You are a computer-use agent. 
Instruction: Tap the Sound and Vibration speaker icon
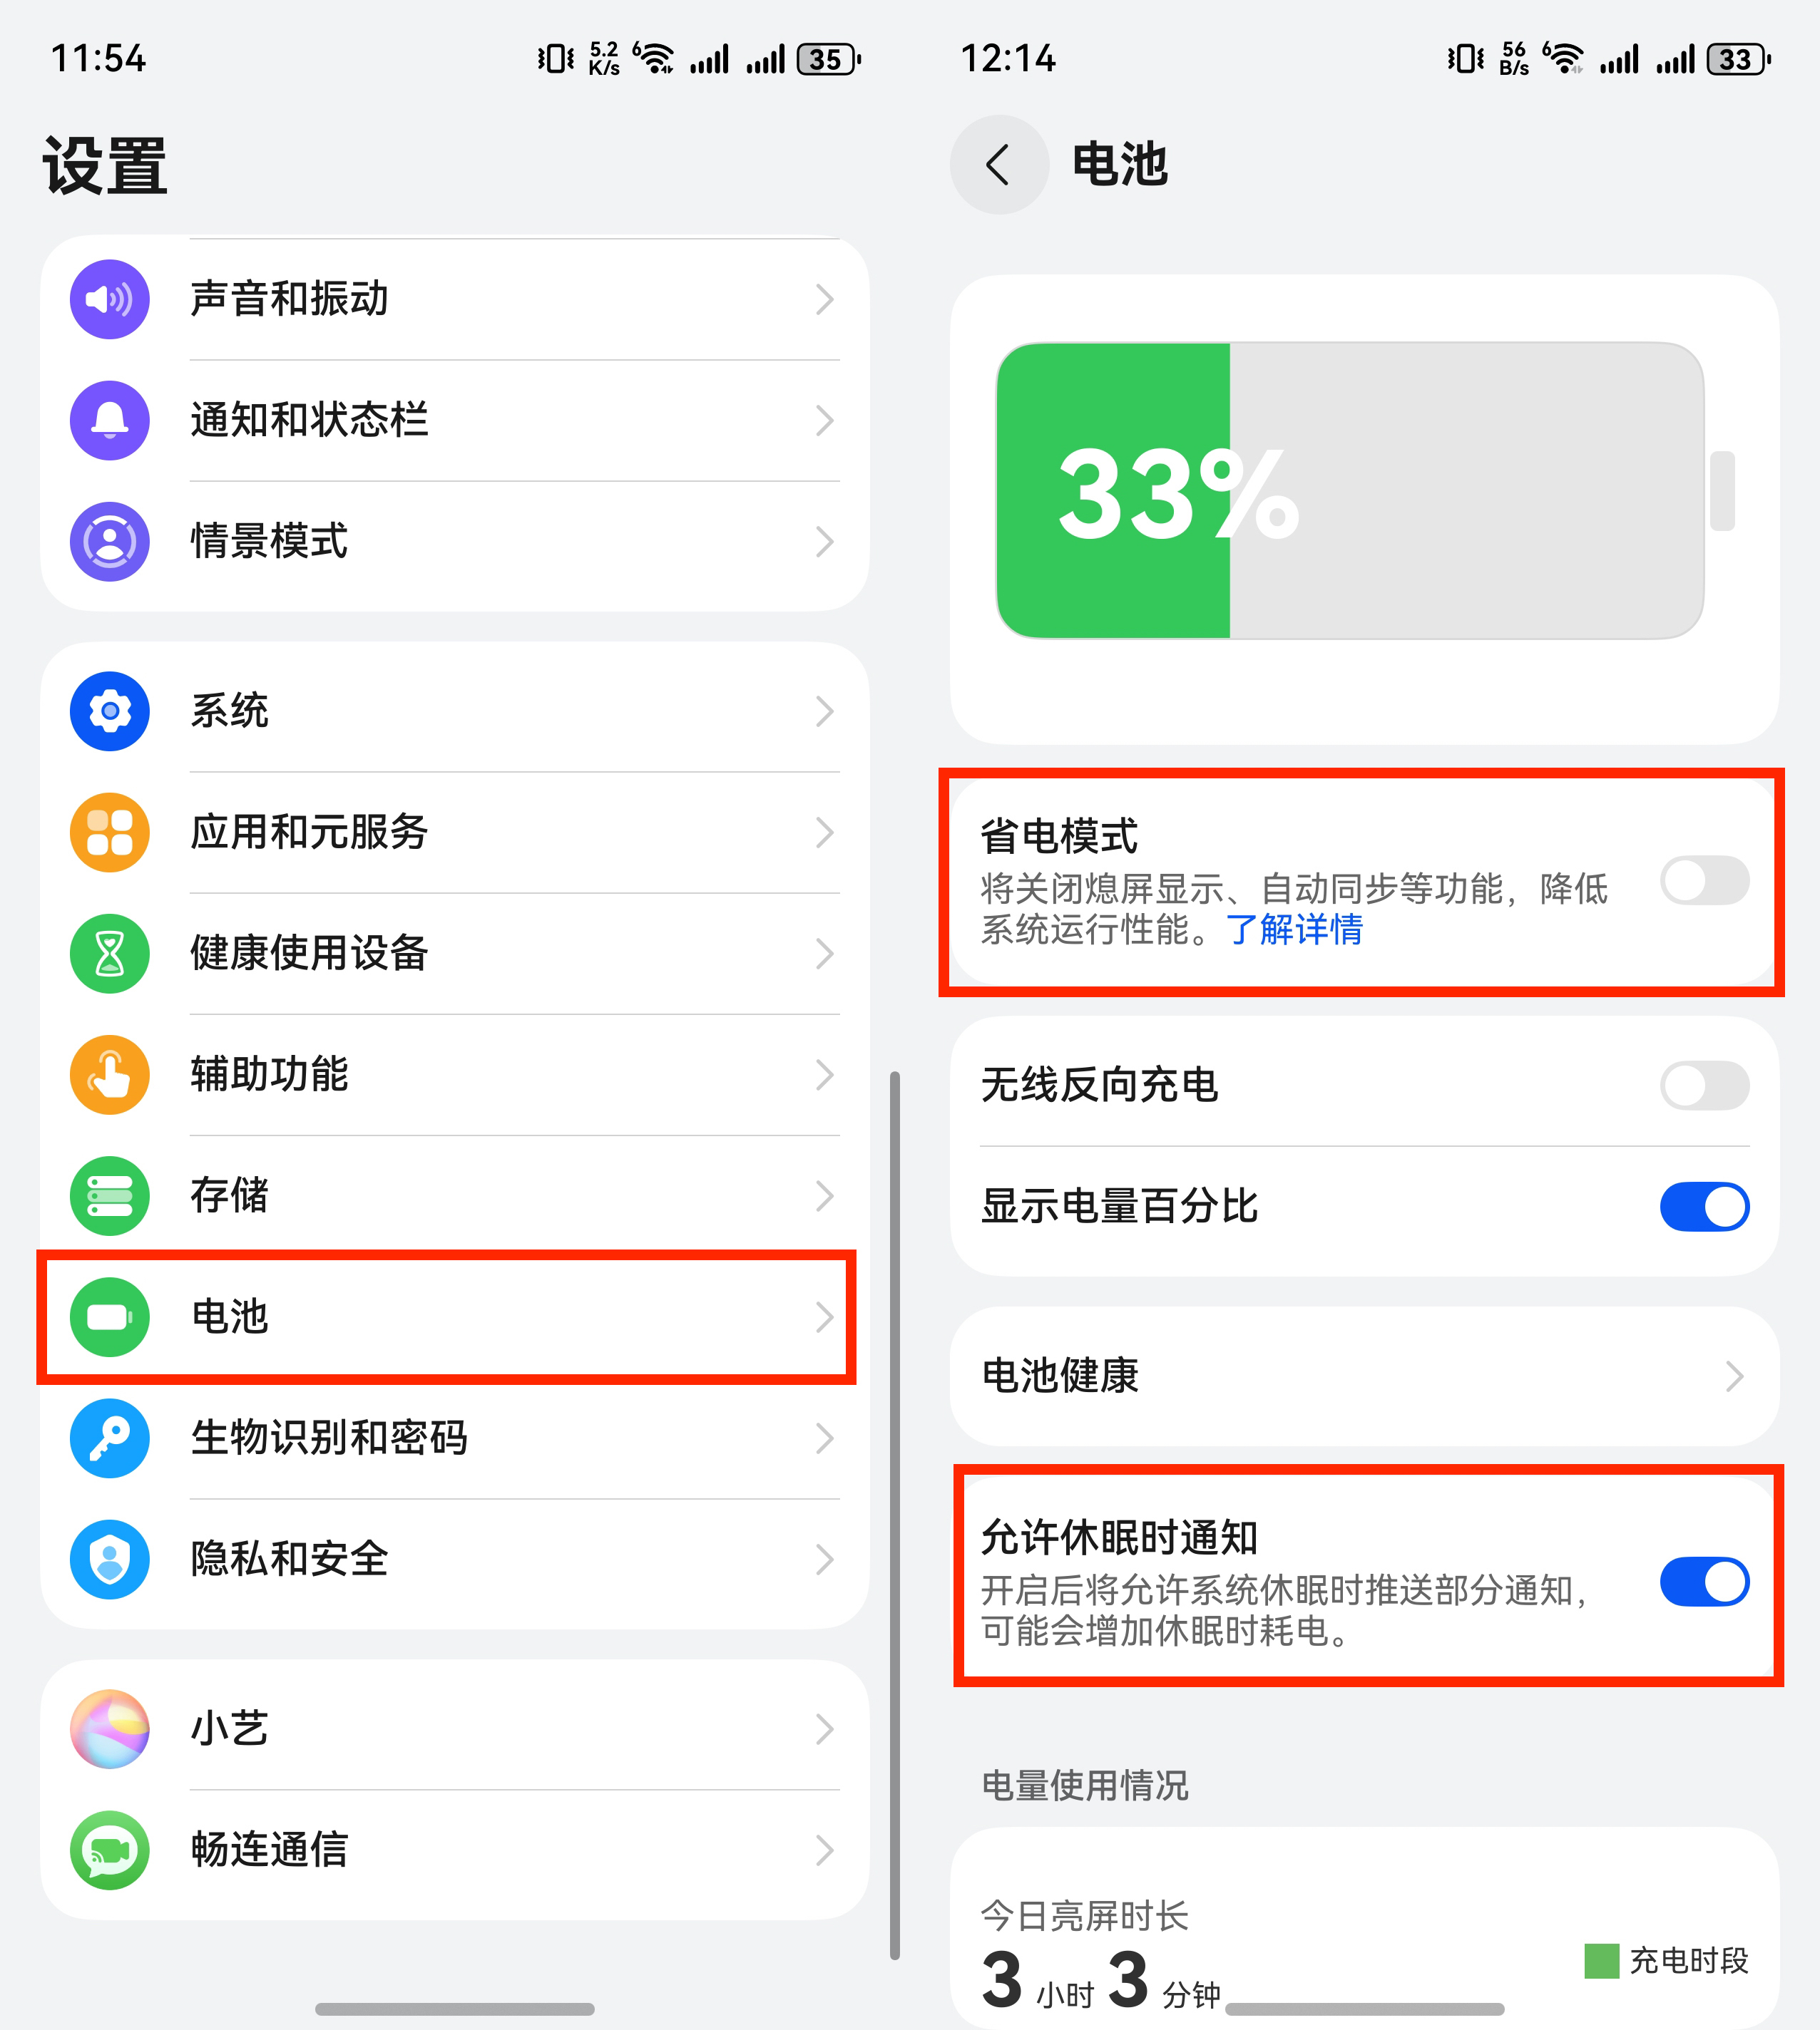[110, 299]
